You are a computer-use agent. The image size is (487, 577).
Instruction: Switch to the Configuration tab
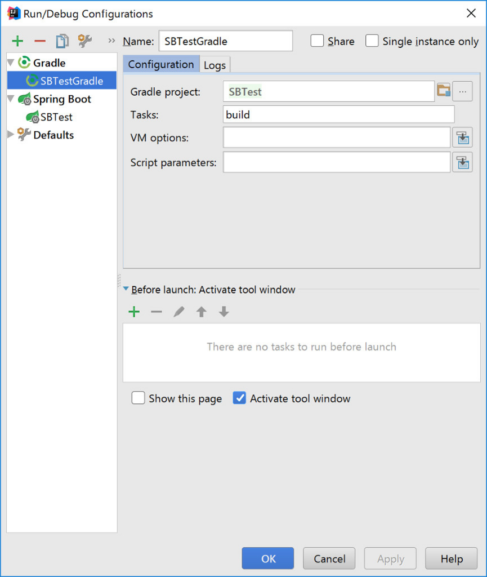click(161, 64)
